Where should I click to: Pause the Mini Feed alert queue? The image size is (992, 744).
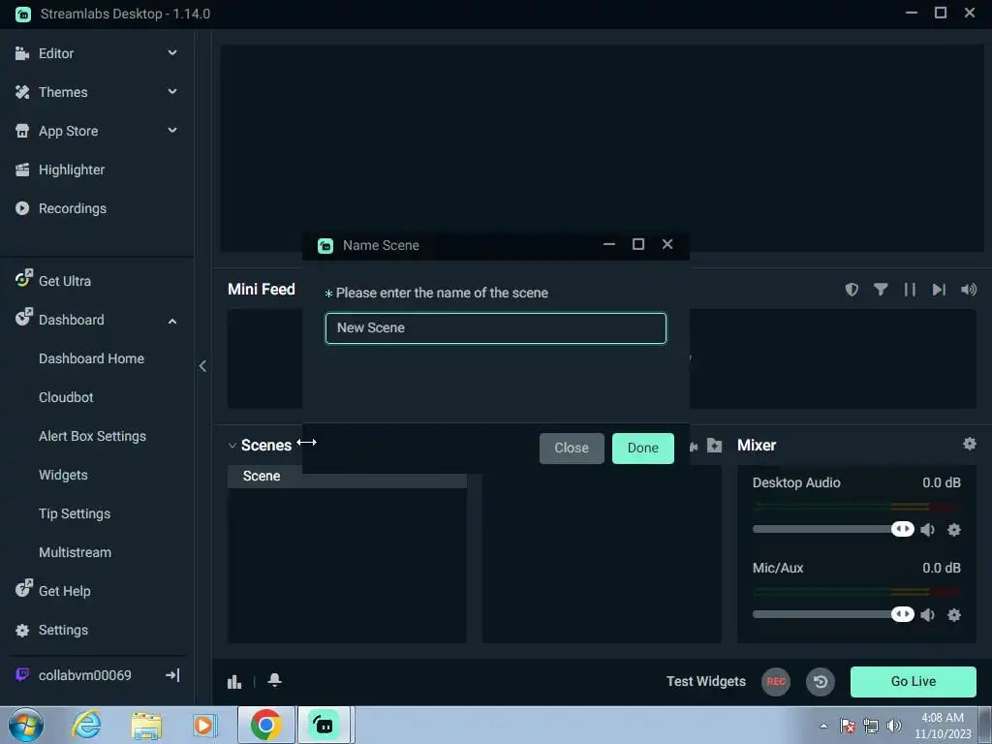click(910, 289)
